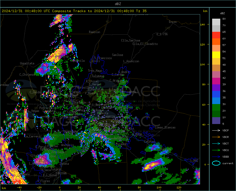The height and width of the screenshot is (191, 236).
Task: Select the slate purple 5–10 dBZ swatch
Action: coord(216,120)
